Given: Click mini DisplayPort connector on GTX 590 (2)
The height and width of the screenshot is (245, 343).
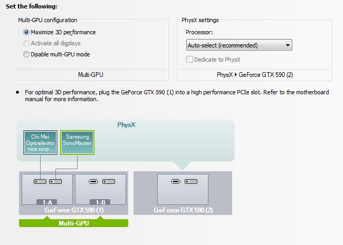Looking at the screenshot, I should click(x=176, y=181).
